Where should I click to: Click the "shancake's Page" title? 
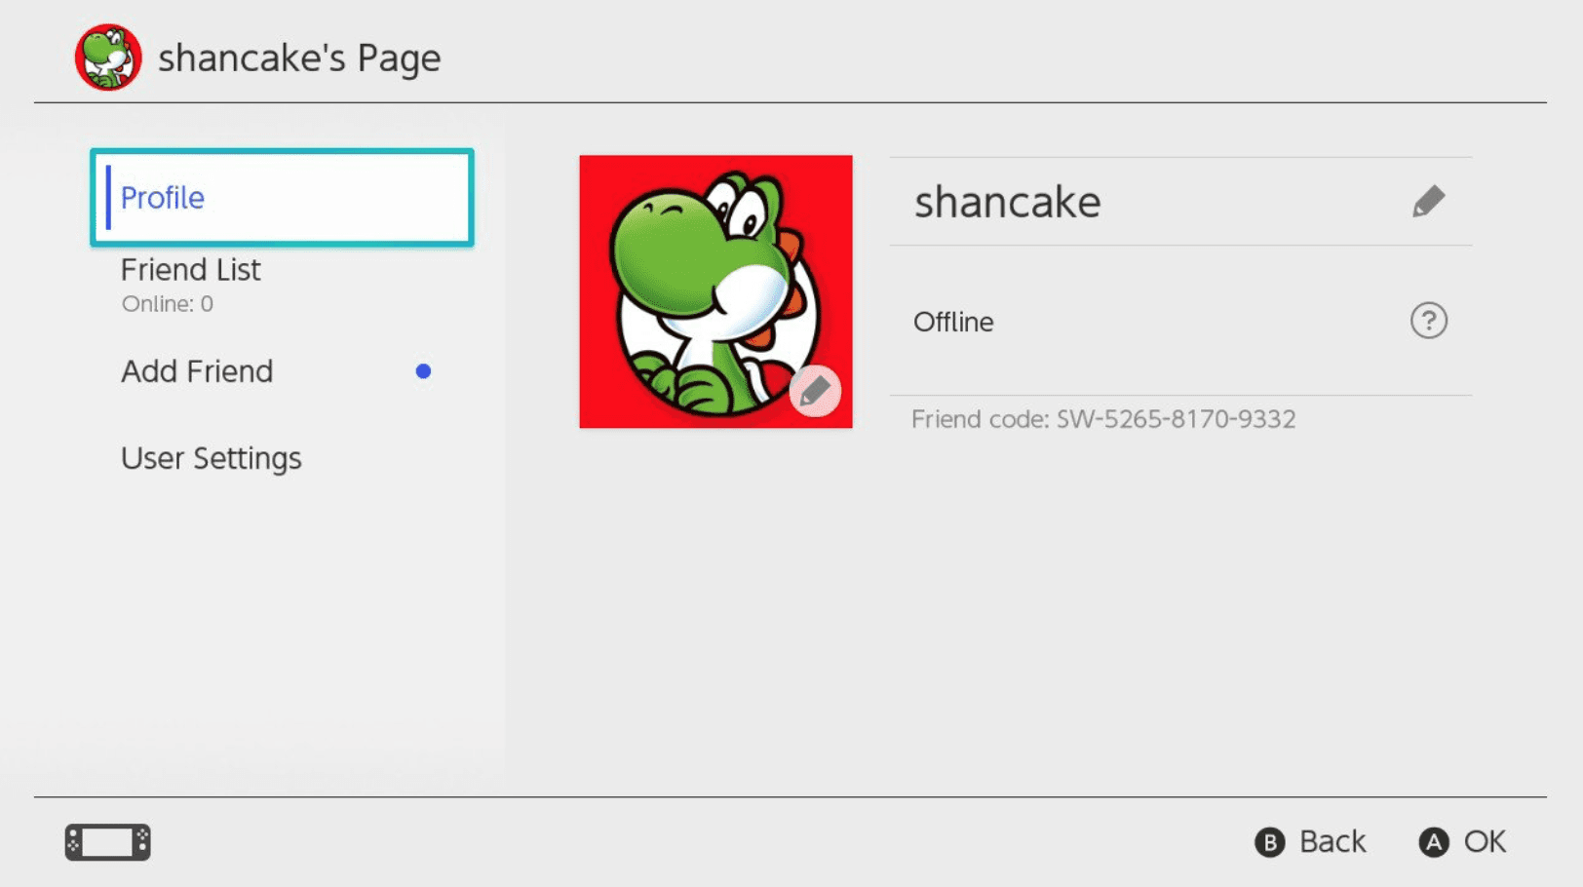[299, 58]
